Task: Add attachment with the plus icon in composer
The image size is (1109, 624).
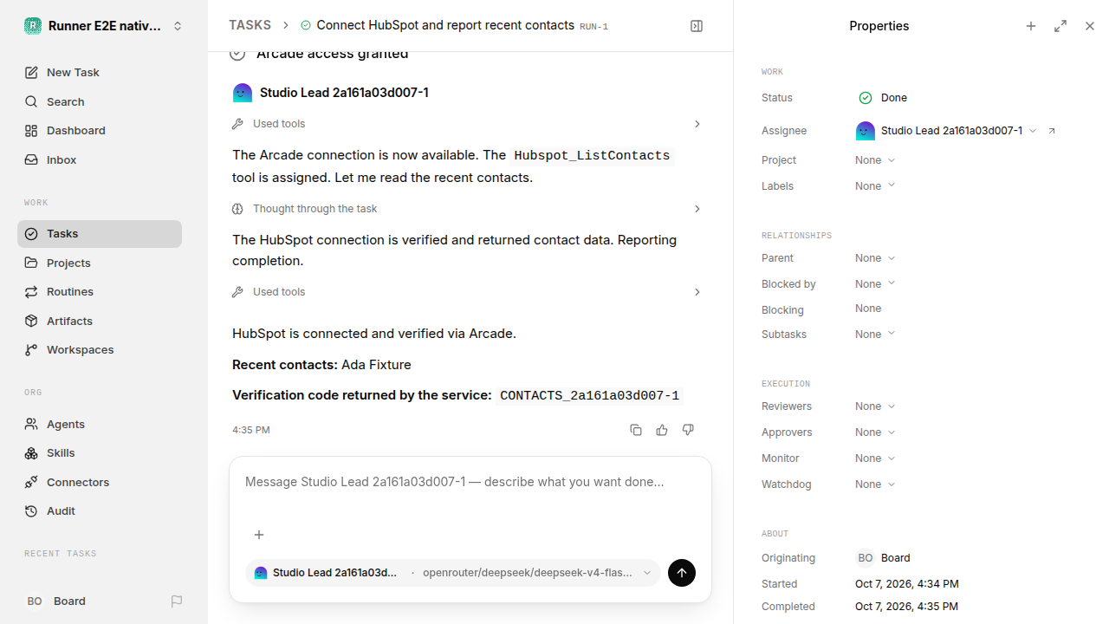Action: [258, 535]
